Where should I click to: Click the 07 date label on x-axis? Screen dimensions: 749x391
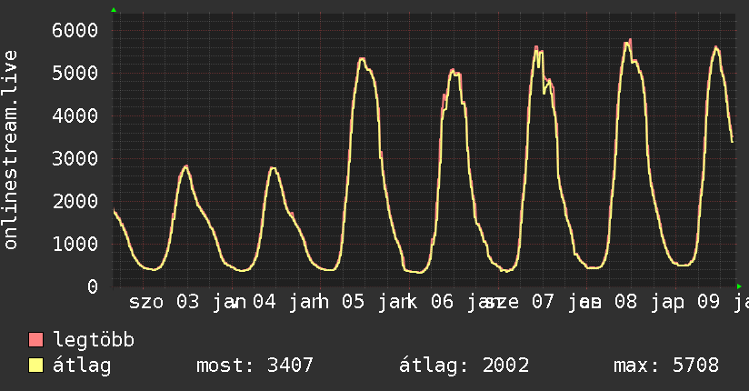click(543, 302)
